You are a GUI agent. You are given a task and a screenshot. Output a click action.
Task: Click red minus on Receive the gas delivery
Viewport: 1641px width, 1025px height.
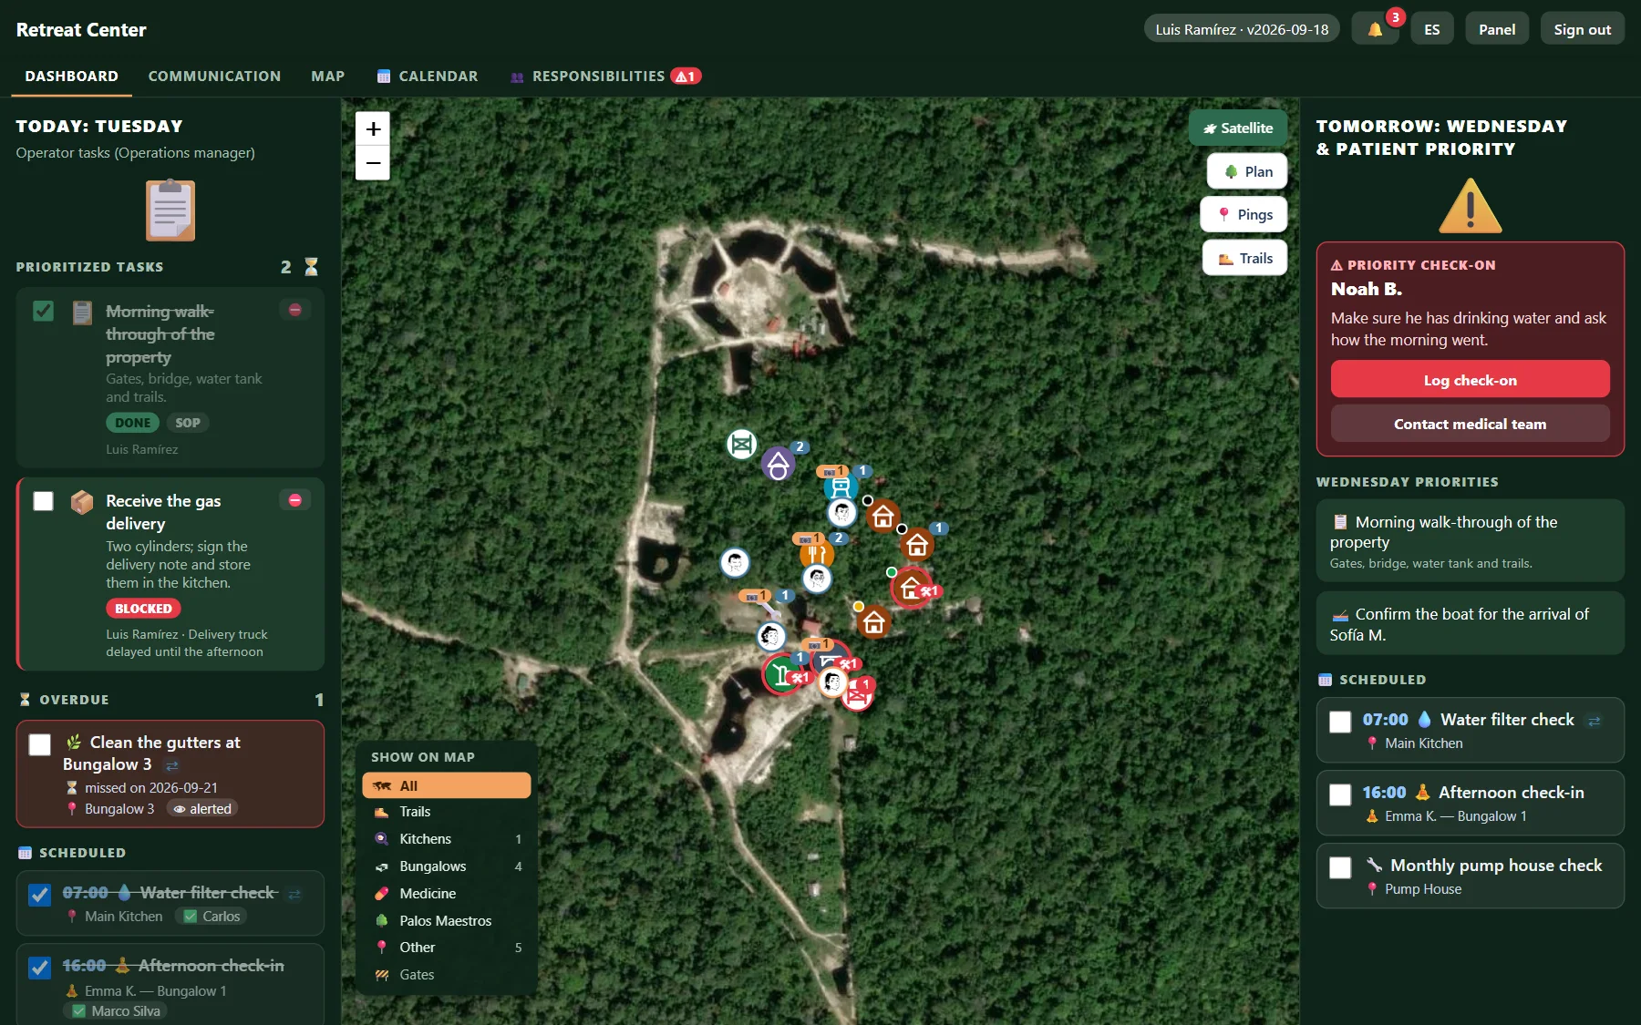point(295,500)
